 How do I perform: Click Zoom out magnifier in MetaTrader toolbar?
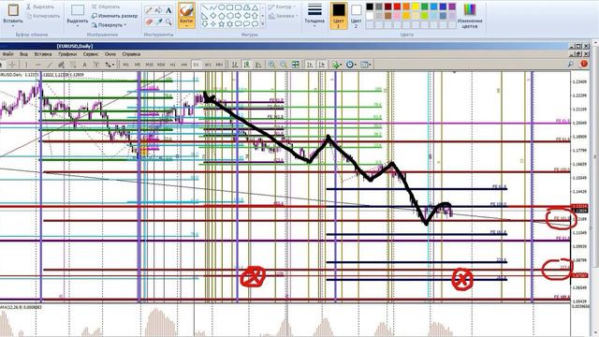click(x=284, y=65)
